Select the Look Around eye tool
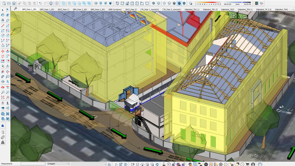295x166 pixels. [x=3, y=108]
